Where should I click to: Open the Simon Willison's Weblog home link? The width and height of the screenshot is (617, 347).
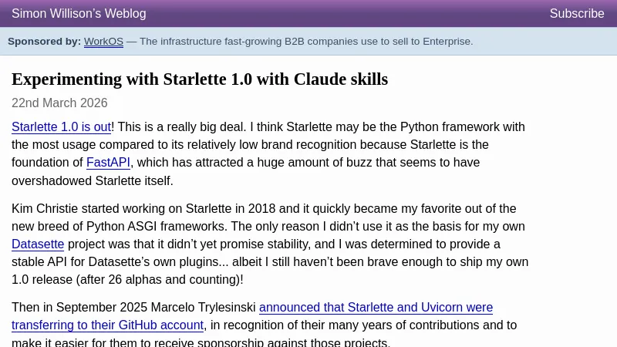click(x=79, y=14)
